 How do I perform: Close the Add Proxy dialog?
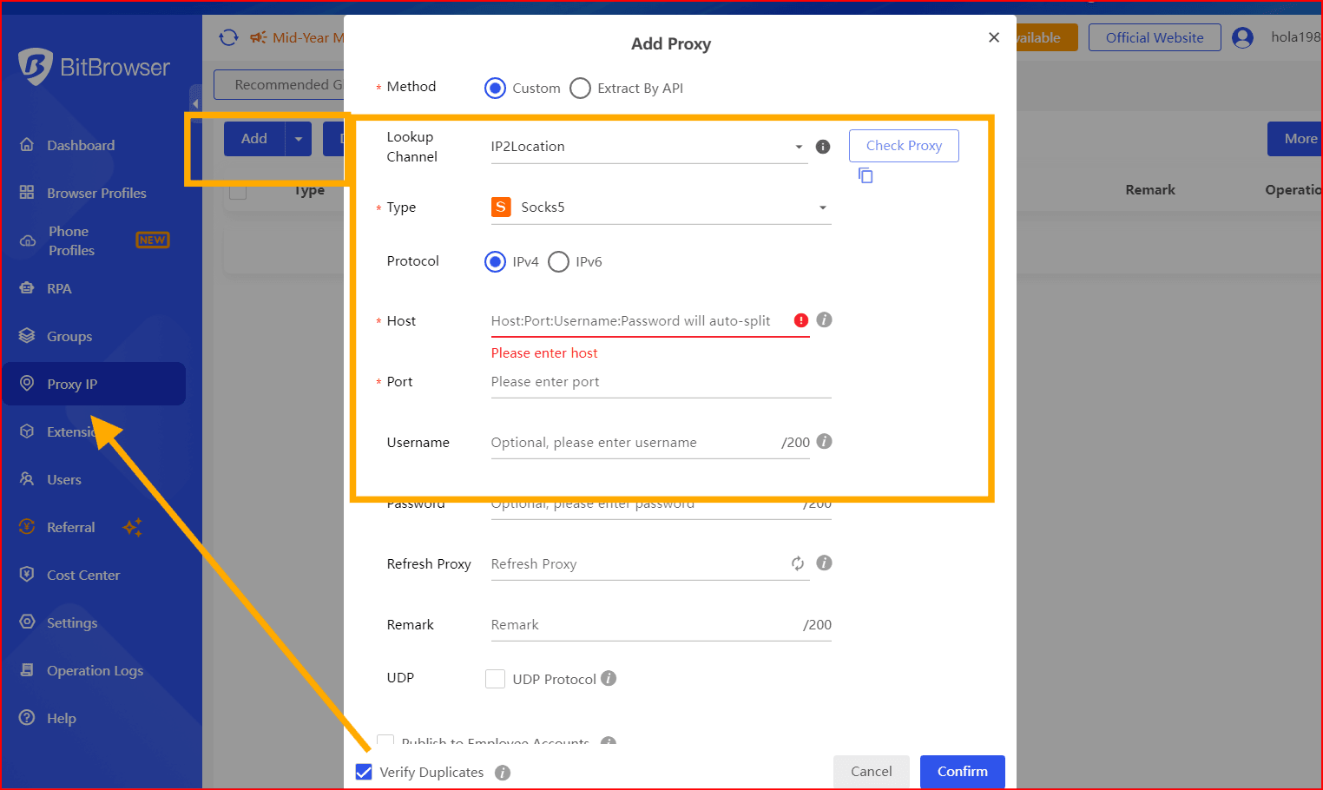click(x=994, y=37)
